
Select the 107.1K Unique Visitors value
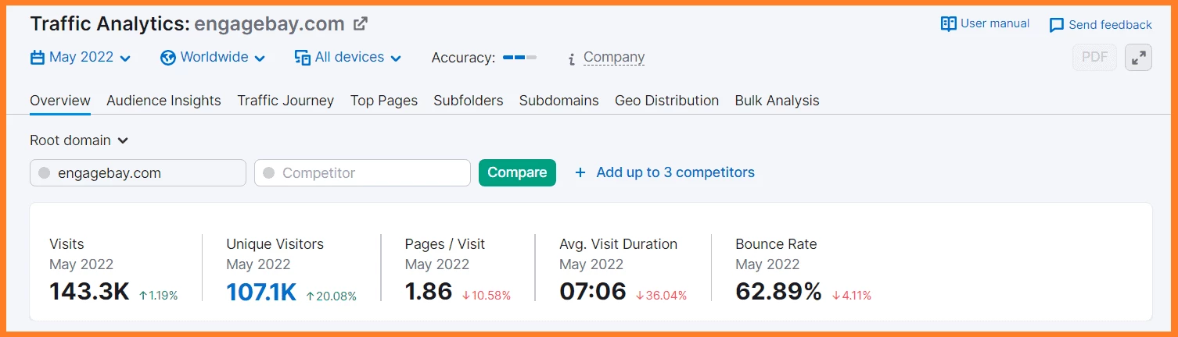[261, 292]
